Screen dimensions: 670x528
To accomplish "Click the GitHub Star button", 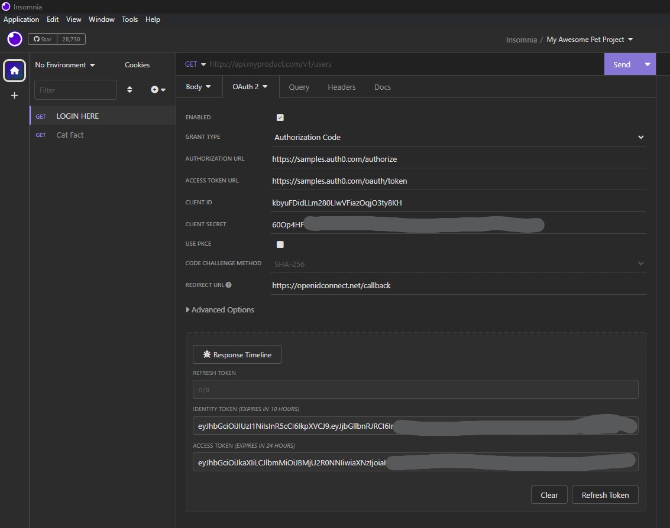I will coord(43,39).
